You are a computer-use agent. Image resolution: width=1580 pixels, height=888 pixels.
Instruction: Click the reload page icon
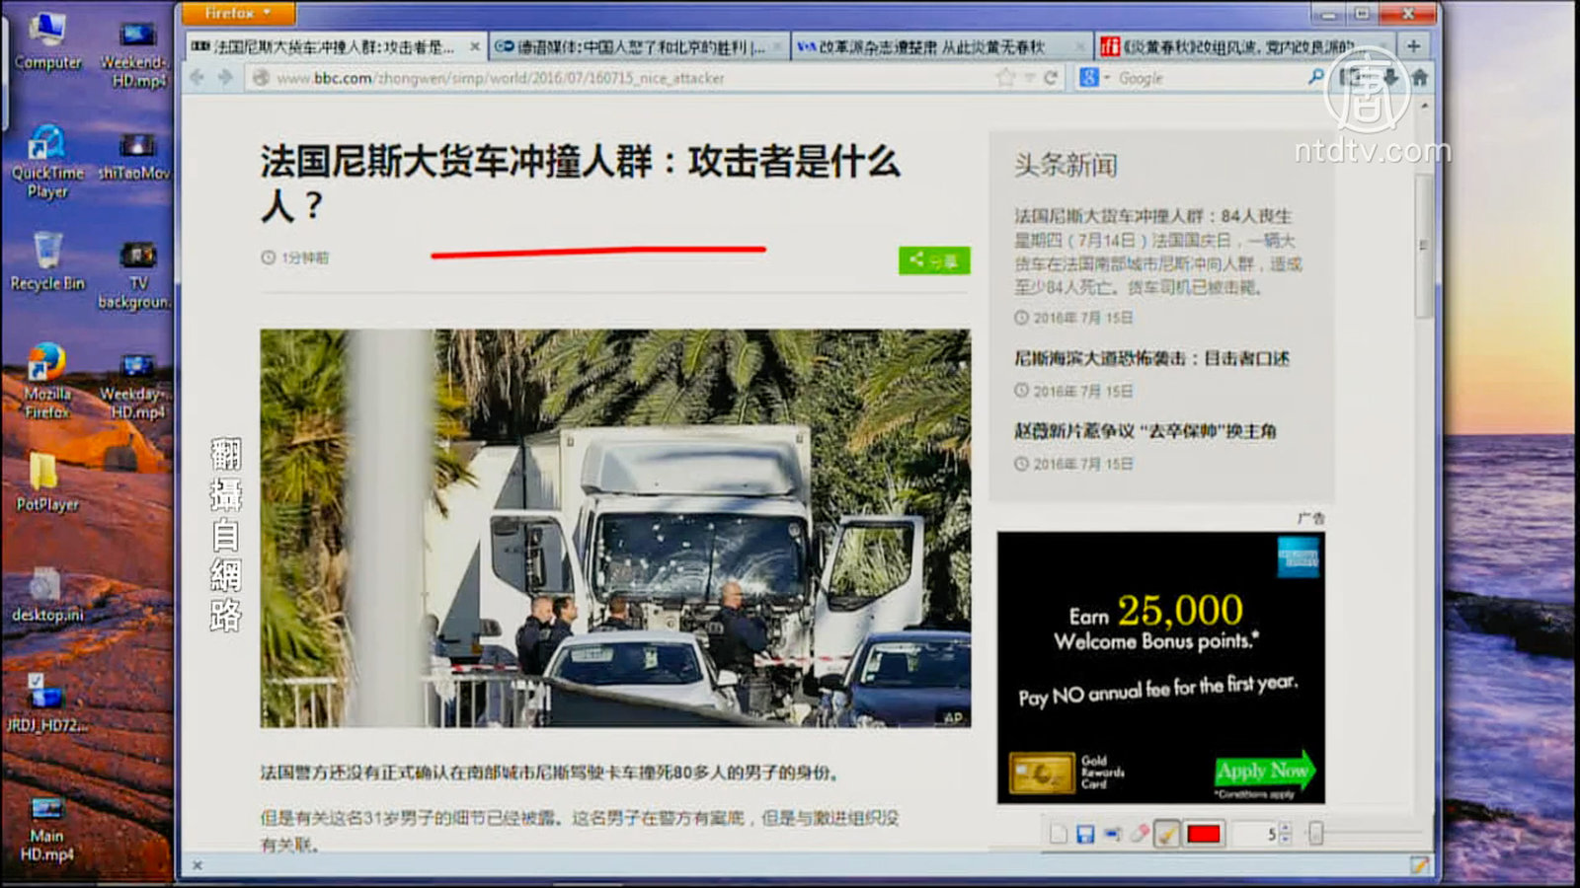[x=1051, y=78]
